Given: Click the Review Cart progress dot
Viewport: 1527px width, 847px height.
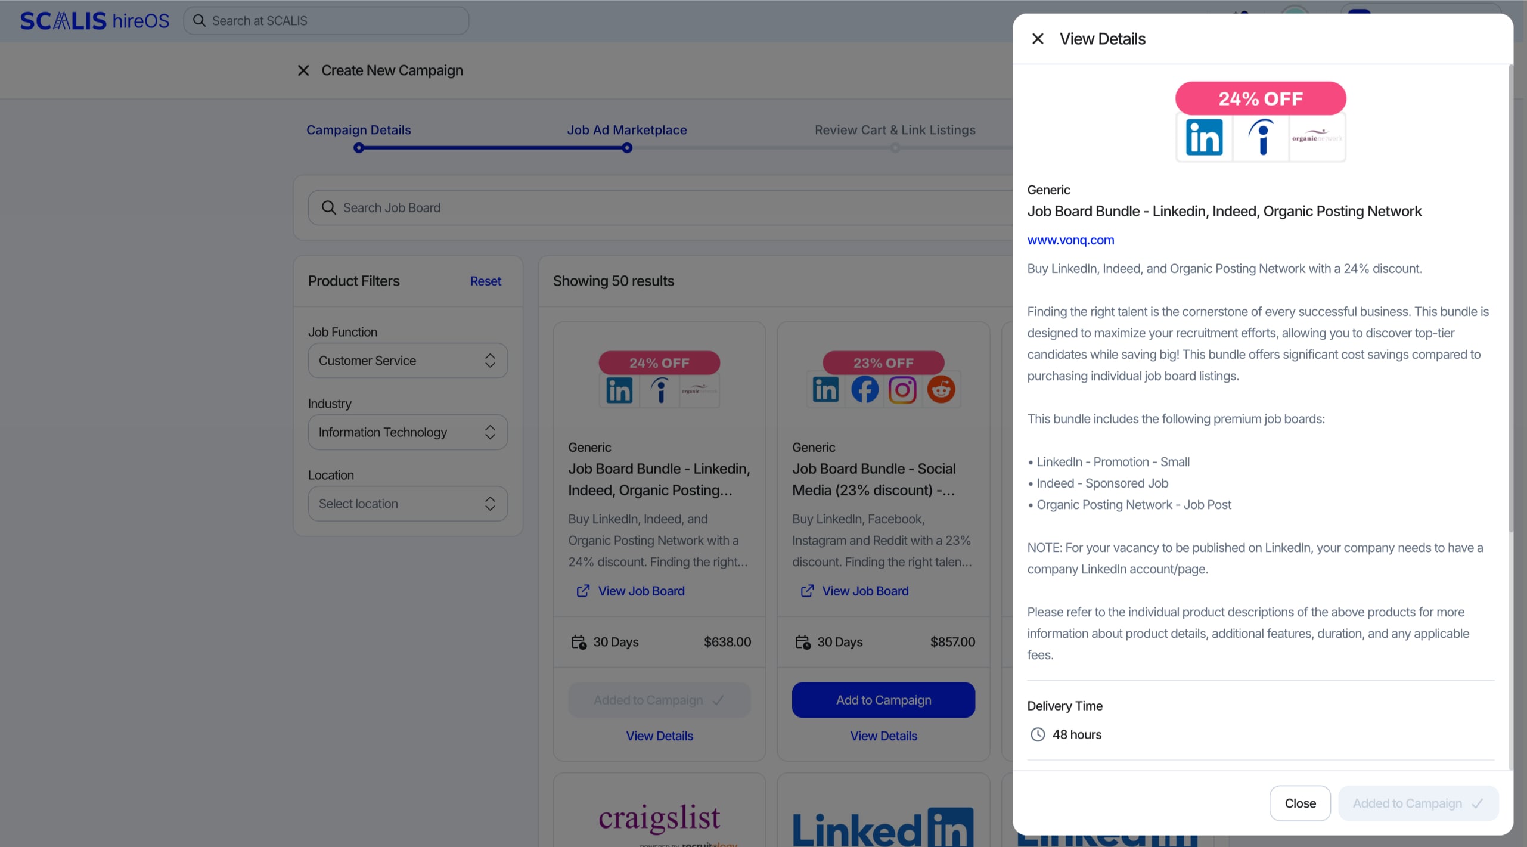Looking at the screenshot, I should 895,148.
